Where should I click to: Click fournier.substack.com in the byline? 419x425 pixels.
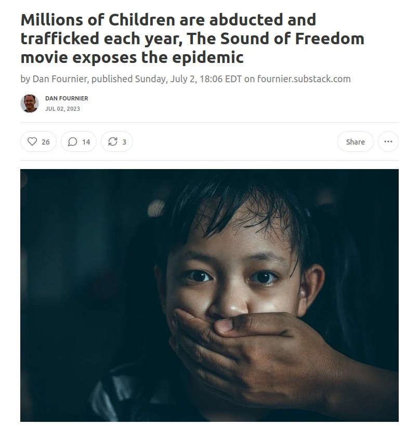(x=304, y=79)
